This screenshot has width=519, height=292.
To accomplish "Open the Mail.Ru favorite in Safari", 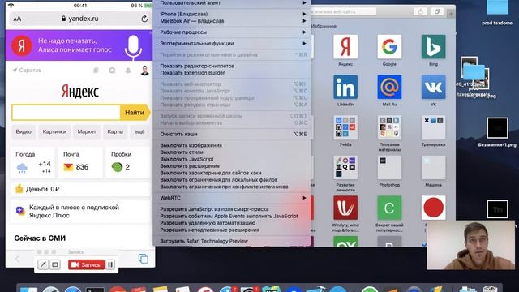I will pyautogui.click(x=389, y=87).
